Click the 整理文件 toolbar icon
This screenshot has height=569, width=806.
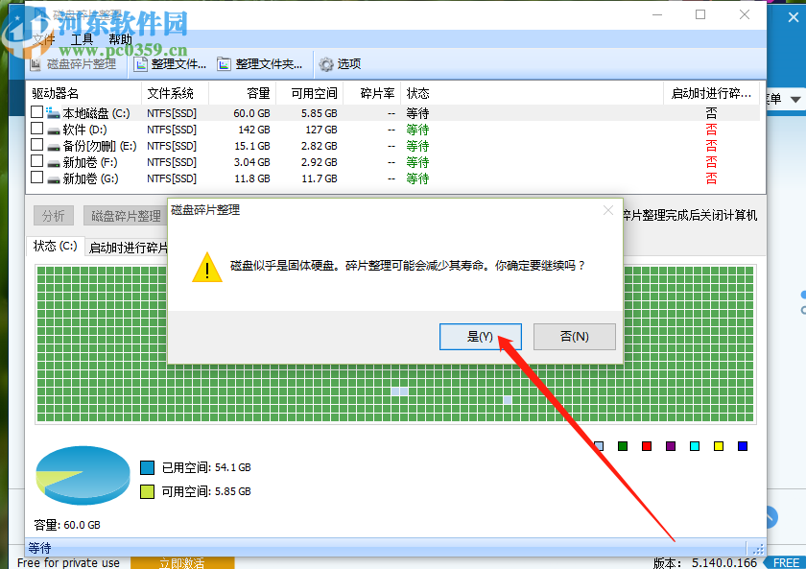(x=140, y=64)
